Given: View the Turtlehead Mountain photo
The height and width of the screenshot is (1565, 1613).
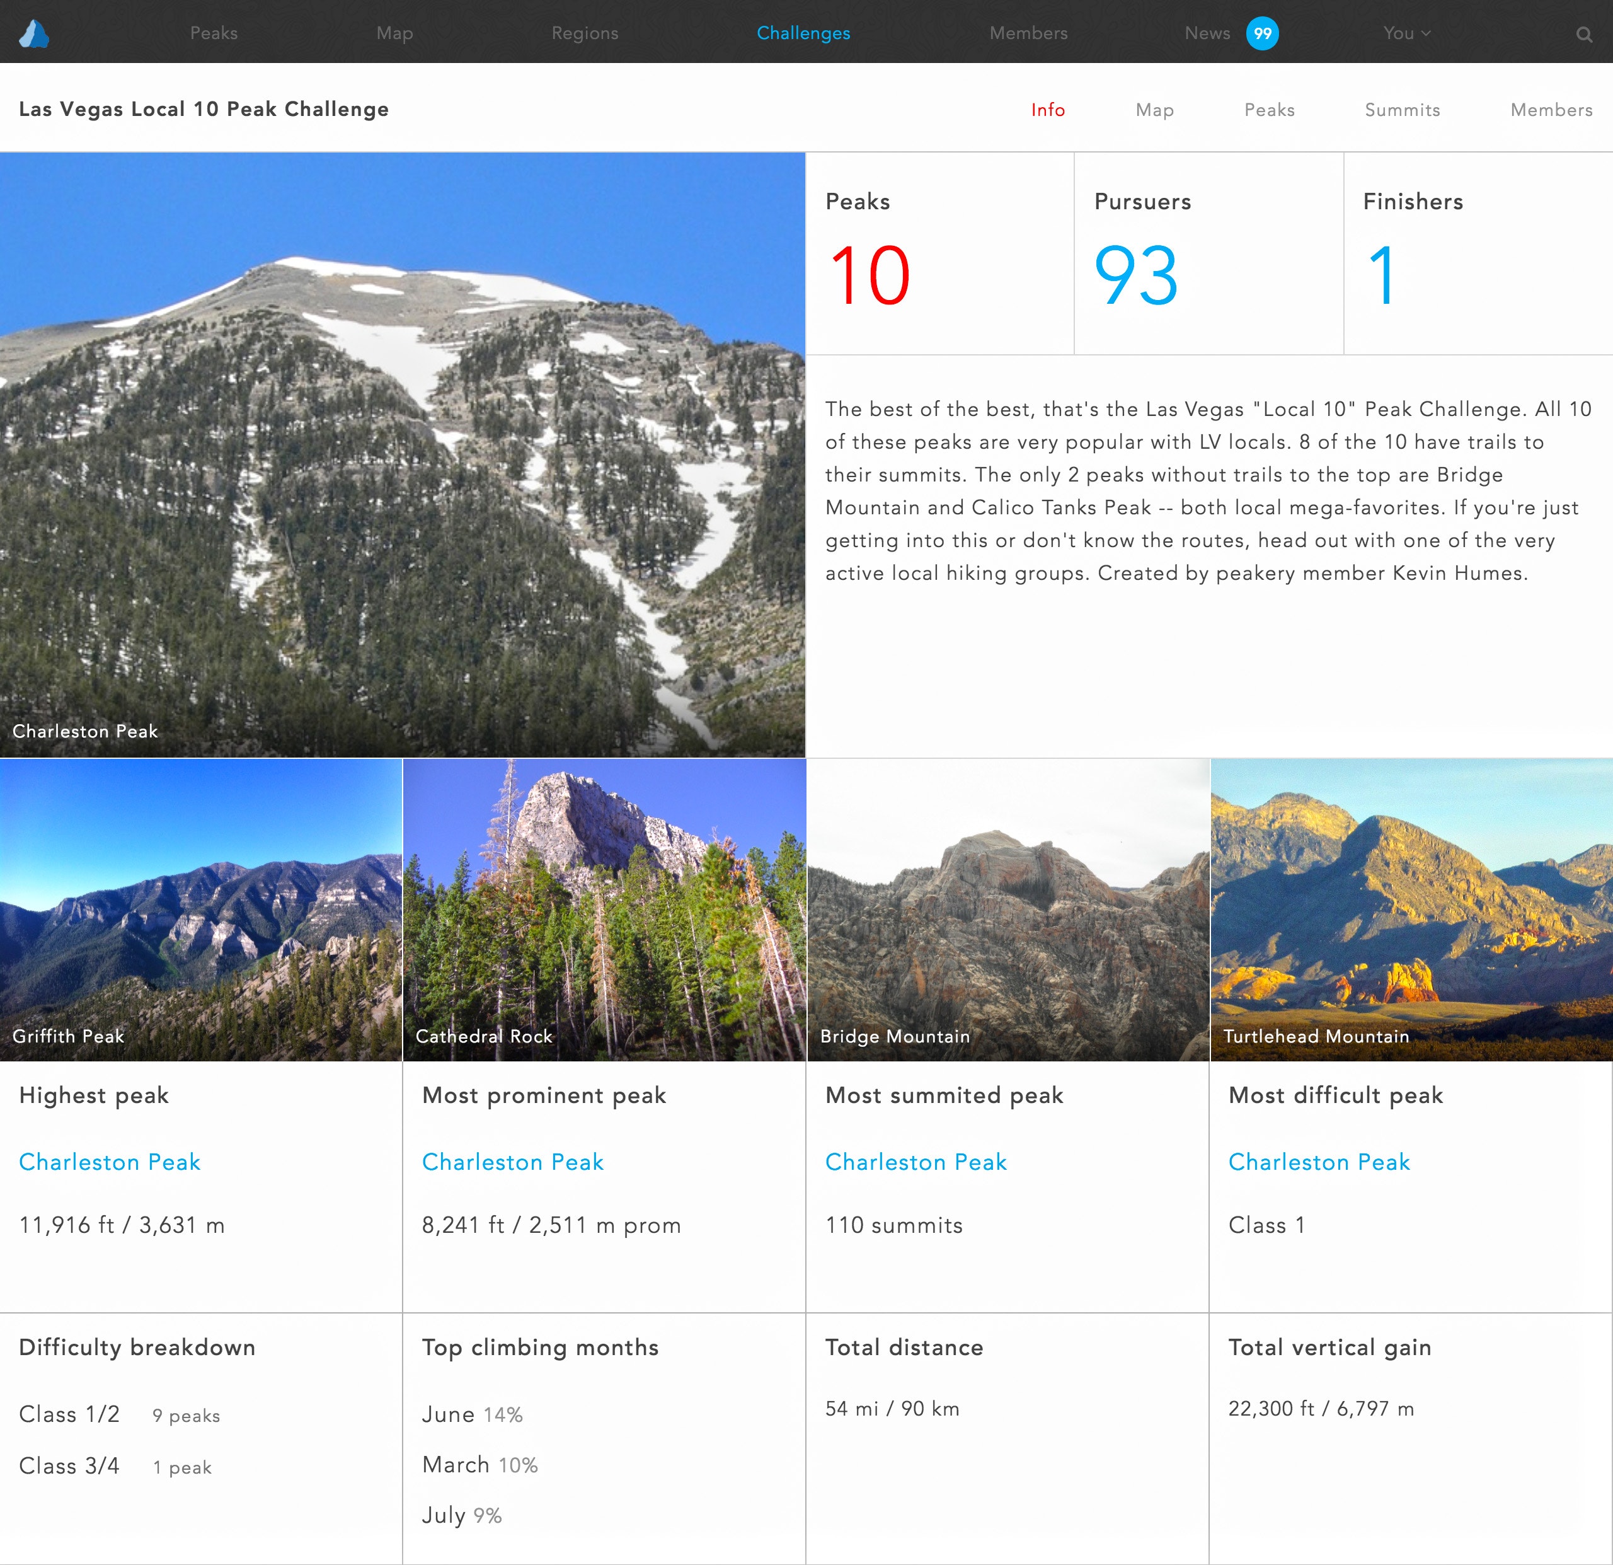Looking at the screenshot, I should (x=1411, y=908).
